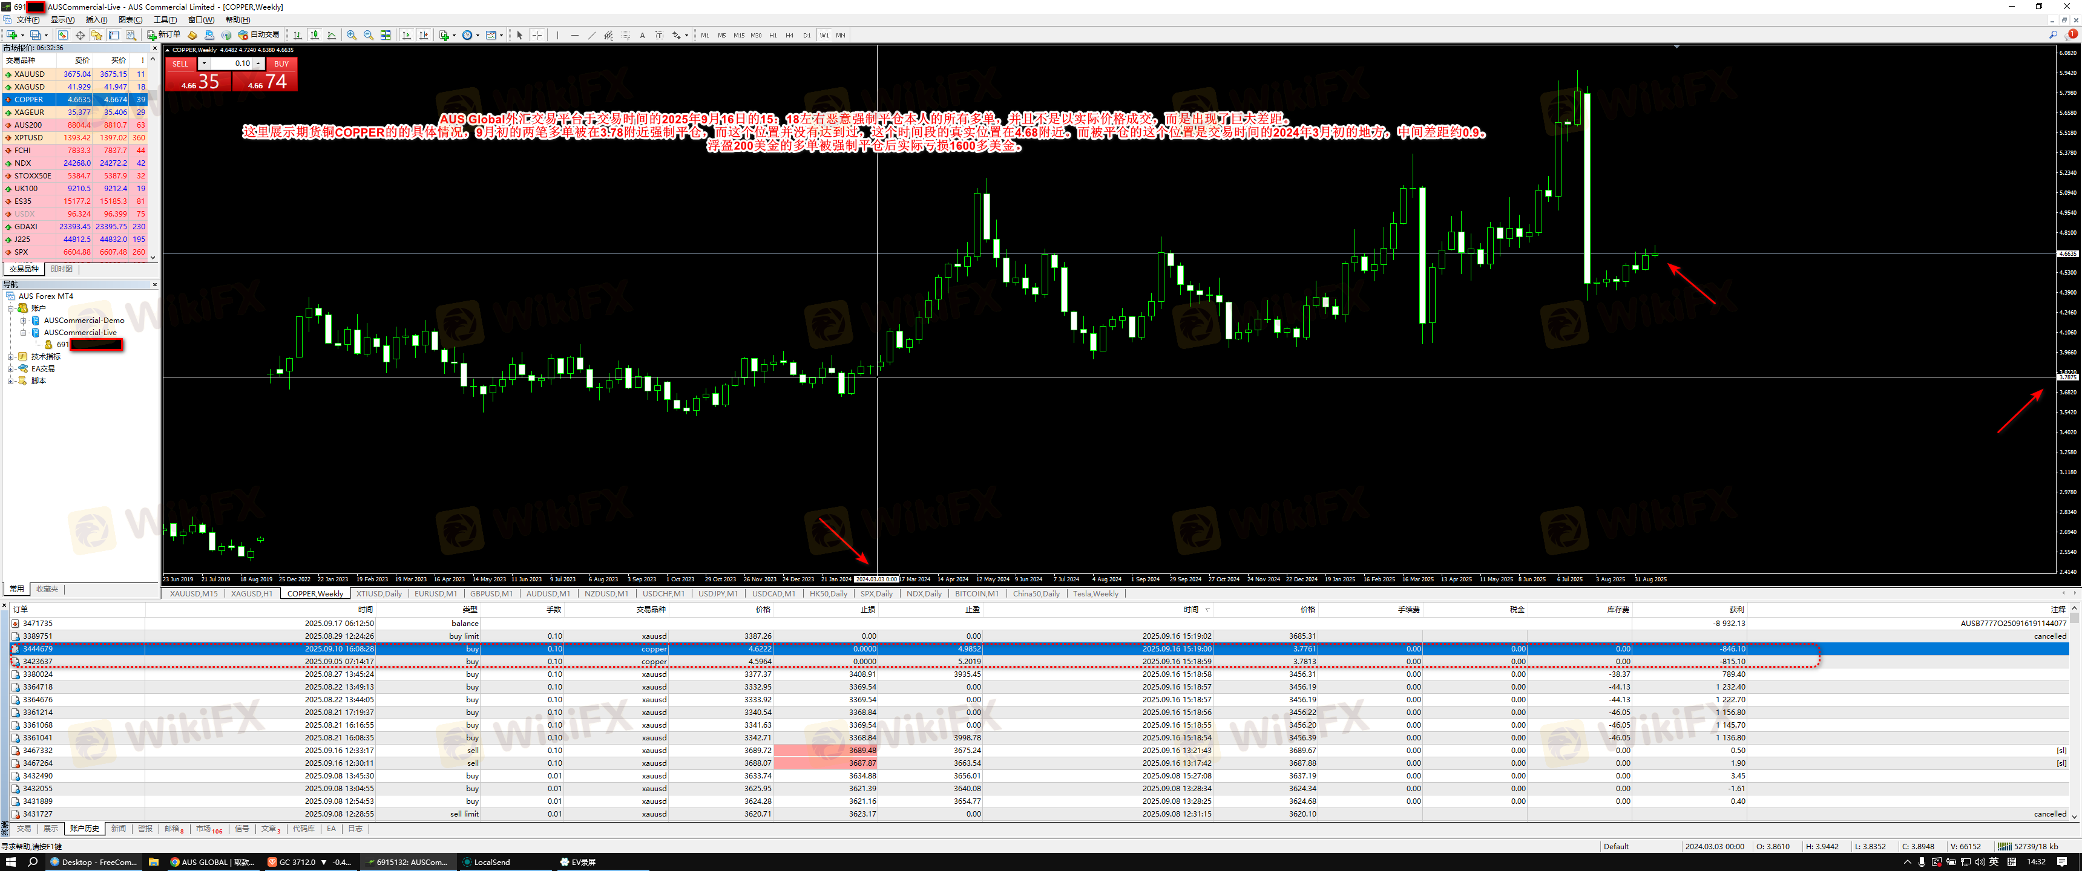
Task: Collapse the AUSCommercial-Live account node
Action: [24, 332]
